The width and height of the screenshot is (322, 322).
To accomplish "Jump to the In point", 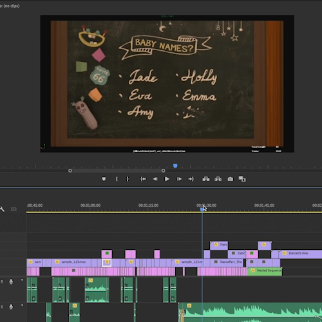I will pyautogui.click(x=143, y=179).
